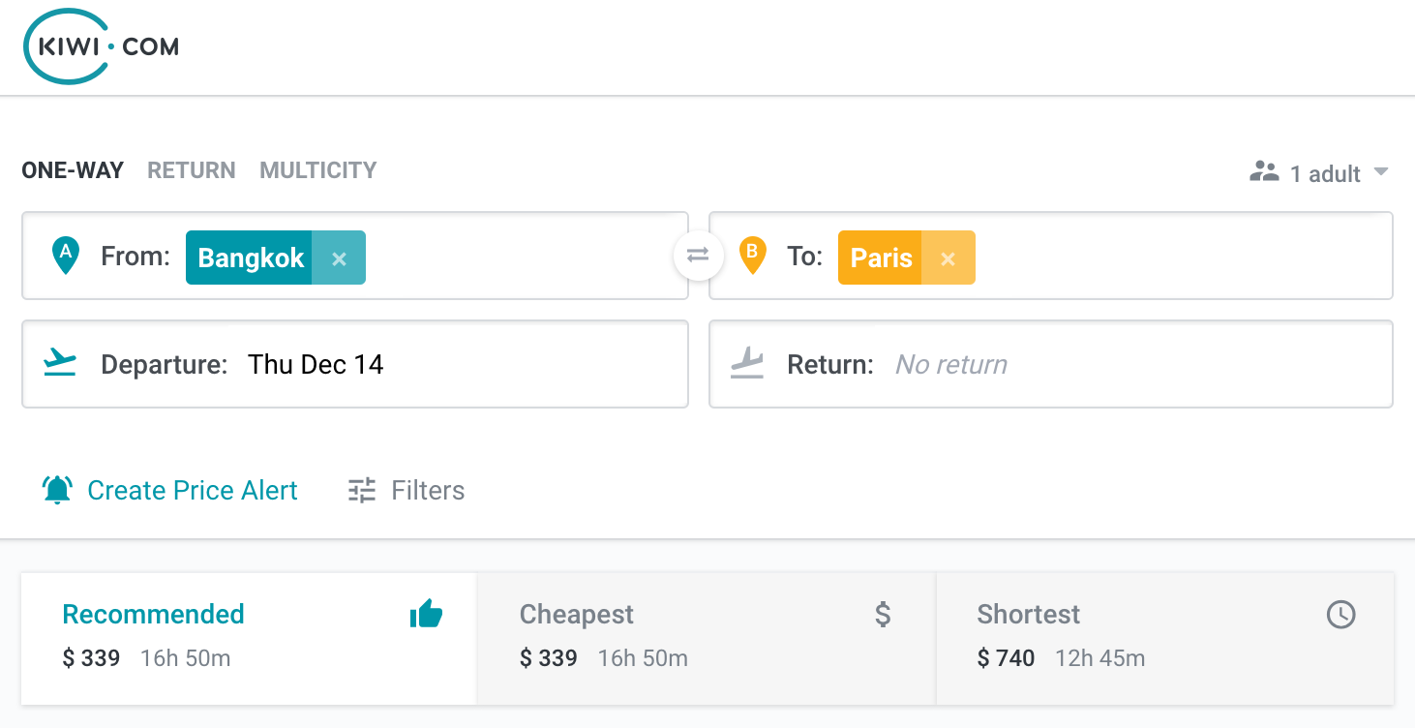
Task: Click the departing plane icon
Action: point(60,364)
